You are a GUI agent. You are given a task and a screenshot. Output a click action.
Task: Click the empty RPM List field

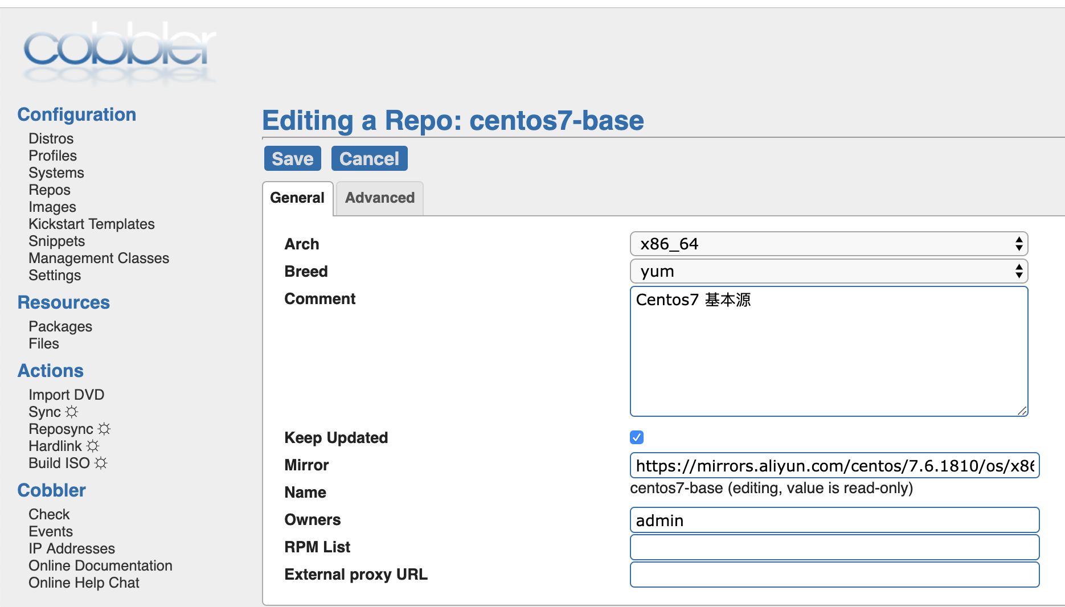tap(834, 547)
